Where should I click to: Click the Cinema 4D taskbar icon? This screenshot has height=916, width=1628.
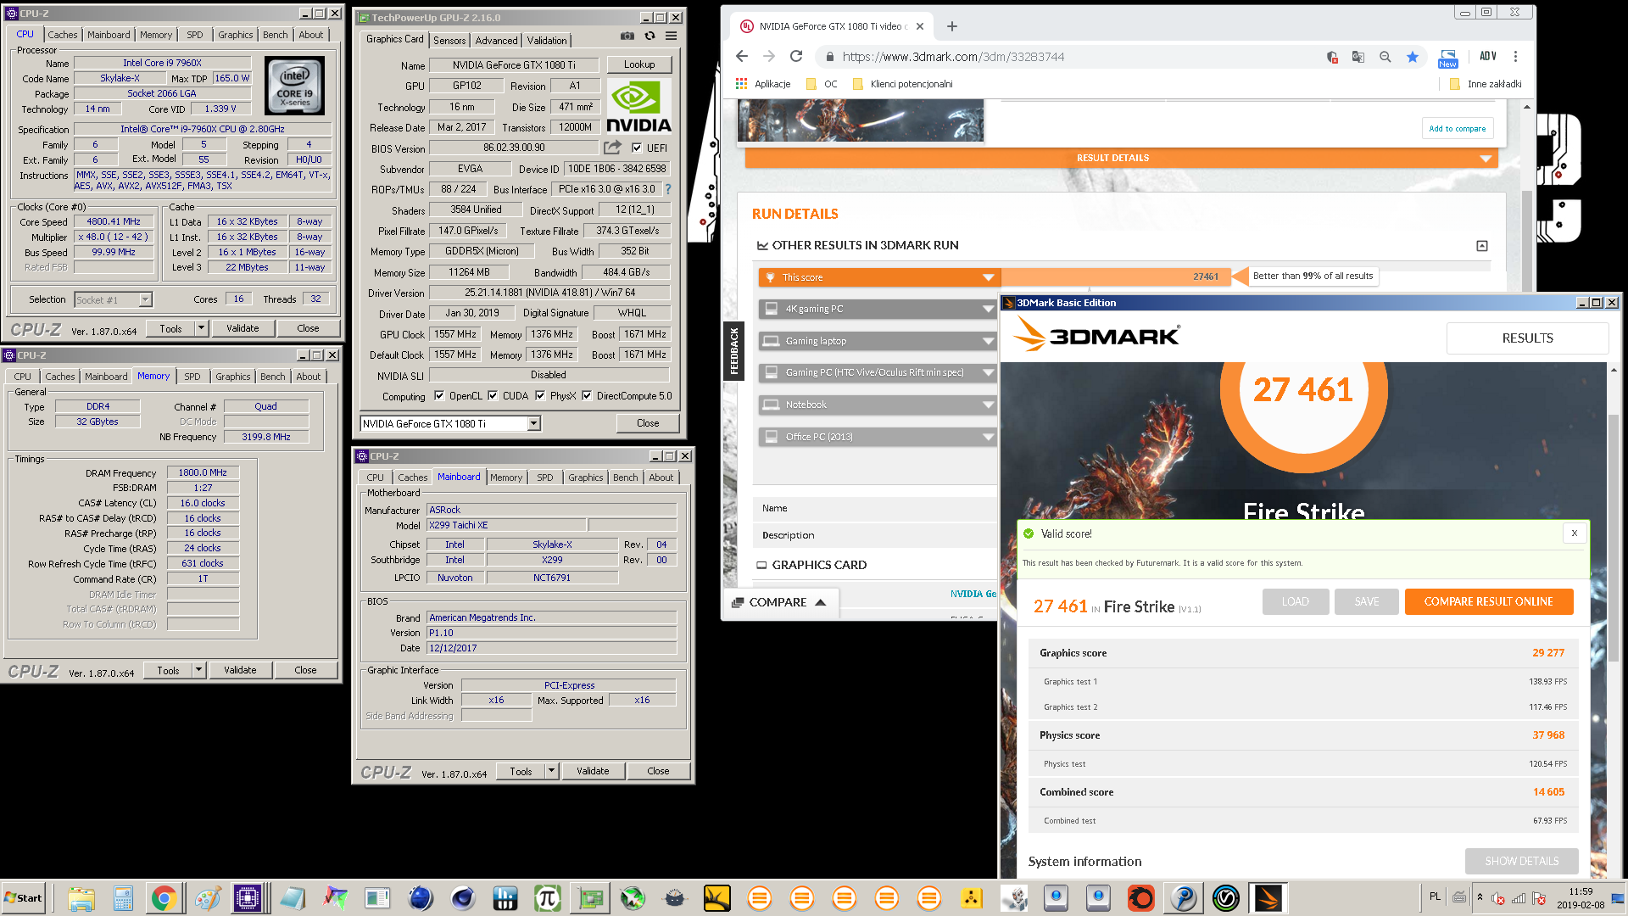462,898
